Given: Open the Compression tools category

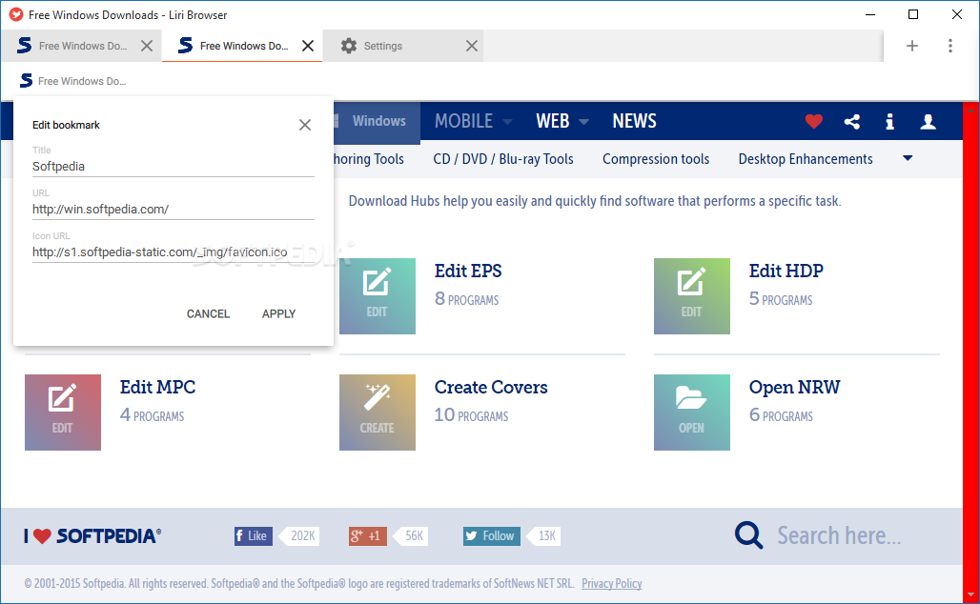Looking at the screenshot, I should tap(656, 159).
